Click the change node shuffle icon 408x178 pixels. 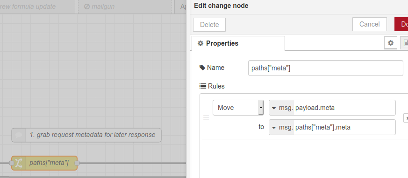tap(19, 163)
